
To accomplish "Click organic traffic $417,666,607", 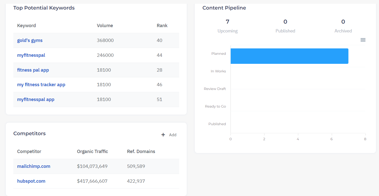I will (92, 181).
